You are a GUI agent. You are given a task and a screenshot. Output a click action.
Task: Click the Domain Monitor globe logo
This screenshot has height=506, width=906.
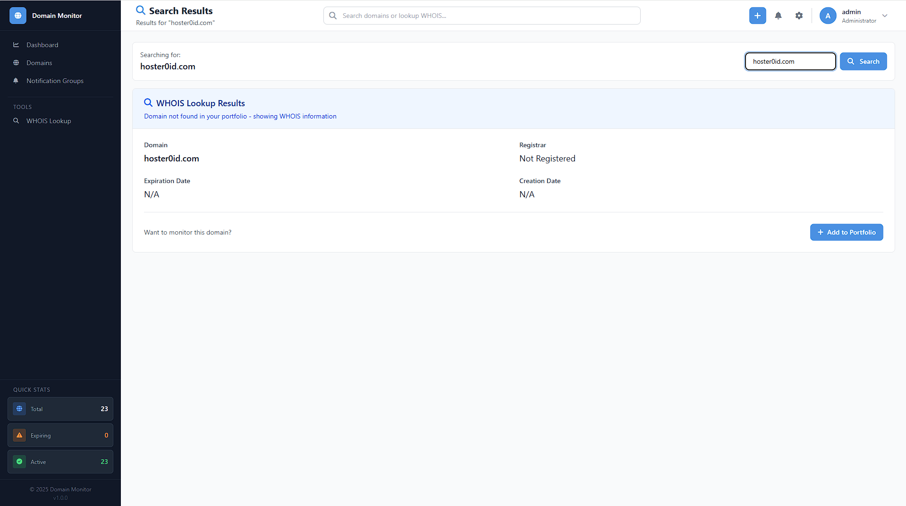(x=18, y=16)
